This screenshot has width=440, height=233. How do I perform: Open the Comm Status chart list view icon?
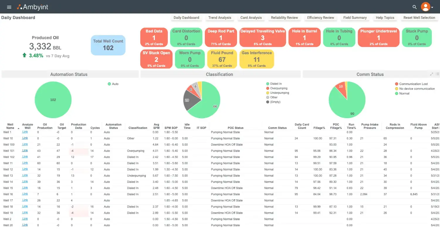437,74
